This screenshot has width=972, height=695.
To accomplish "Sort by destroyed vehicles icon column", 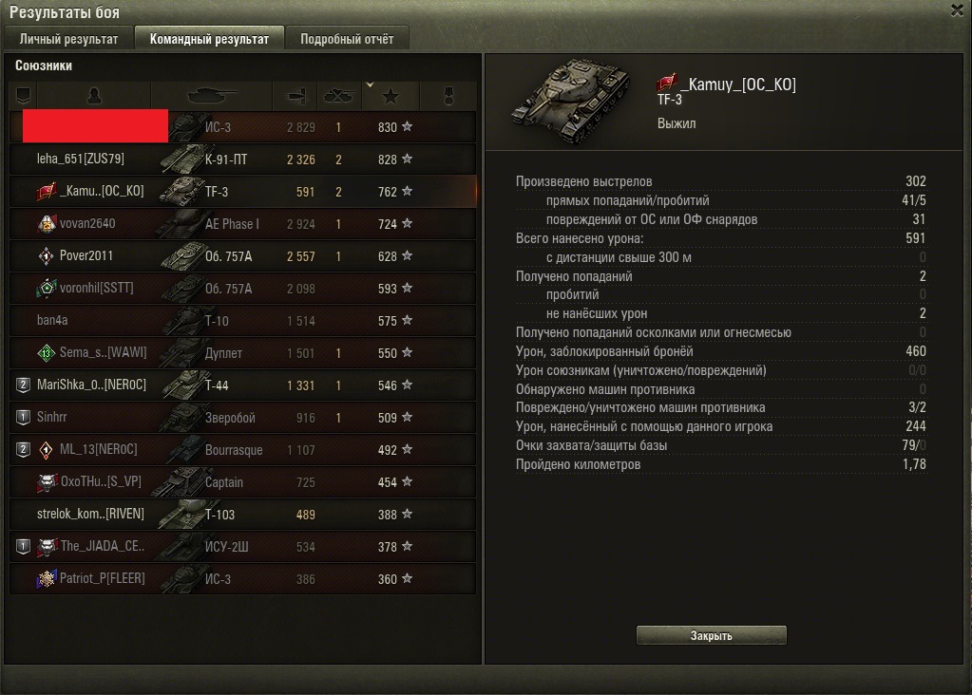I will click(339, 96).
